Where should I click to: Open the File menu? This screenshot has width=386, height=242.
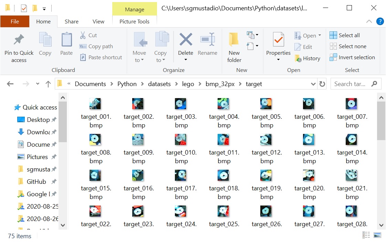[x=15, y=21]
